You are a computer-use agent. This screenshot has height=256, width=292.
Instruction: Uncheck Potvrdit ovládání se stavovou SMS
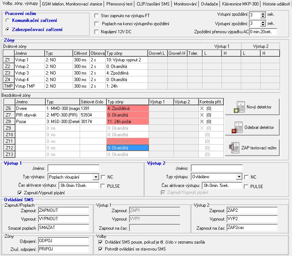click(101, 249)
